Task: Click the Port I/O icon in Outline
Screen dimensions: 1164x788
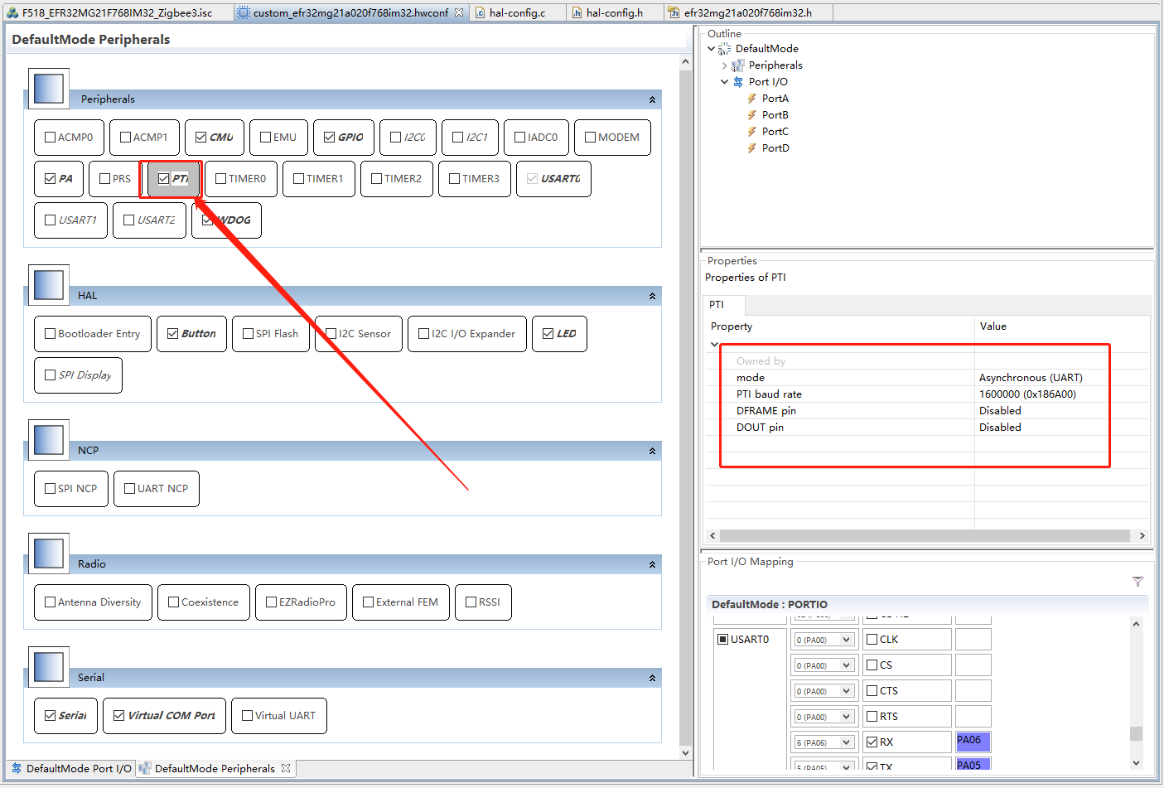Action: click(x=738, y=82)
